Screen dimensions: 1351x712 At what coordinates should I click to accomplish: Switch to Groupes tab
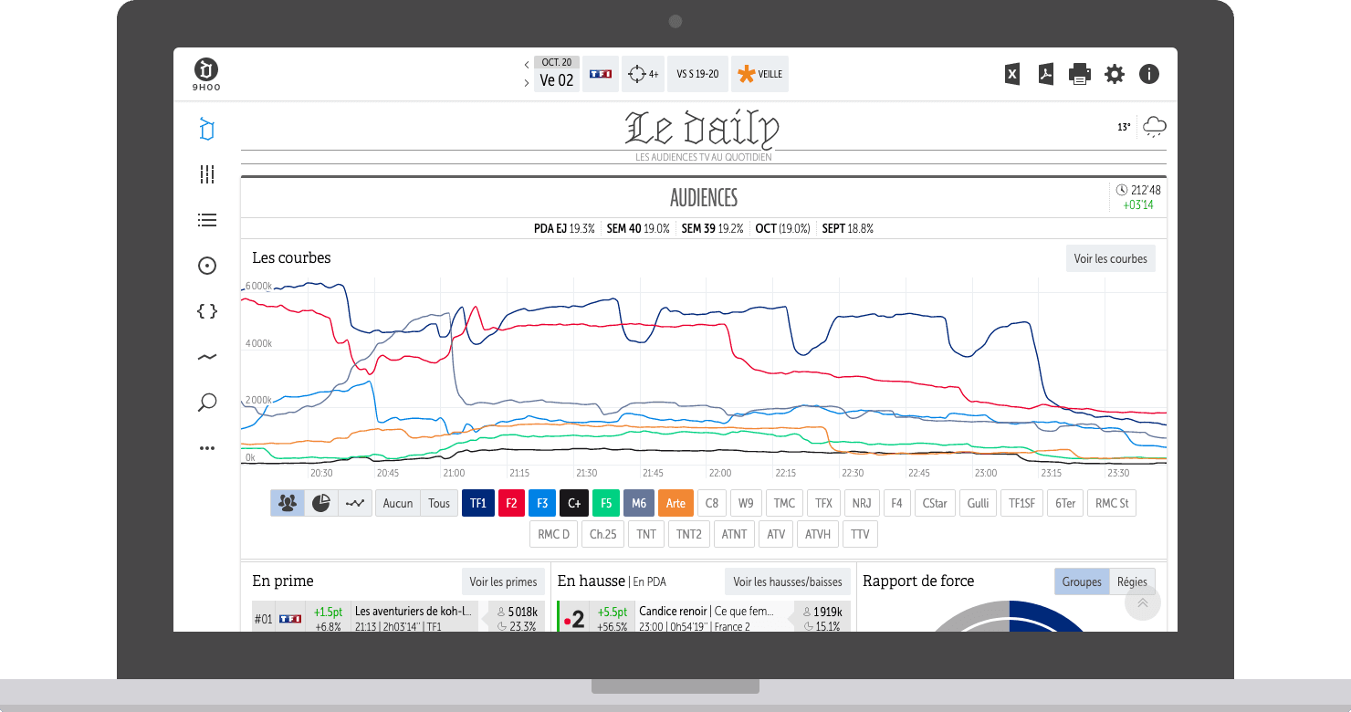coord(1082,581)
